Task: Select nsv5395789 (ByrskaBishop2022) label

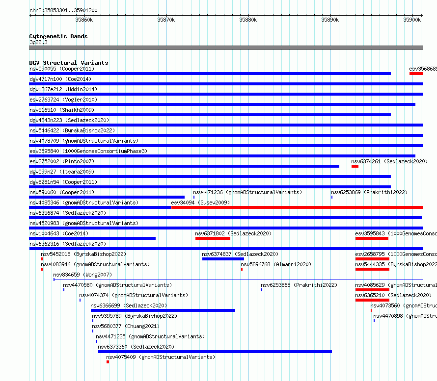Action: [x=135, y=316]
